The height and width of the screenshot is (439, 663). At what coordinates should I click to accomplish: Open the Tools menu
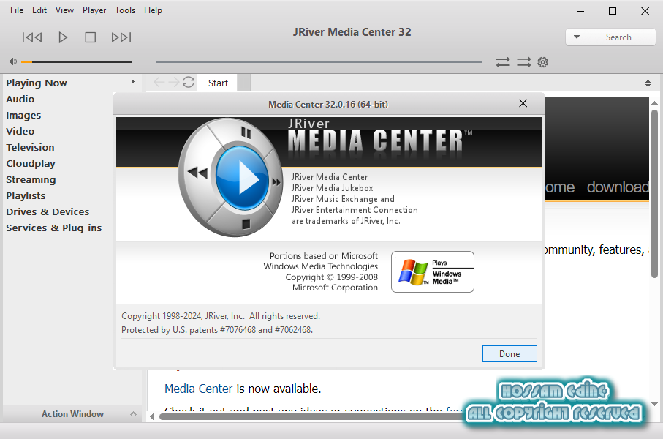pyautogui.click(x=125, y=10)
